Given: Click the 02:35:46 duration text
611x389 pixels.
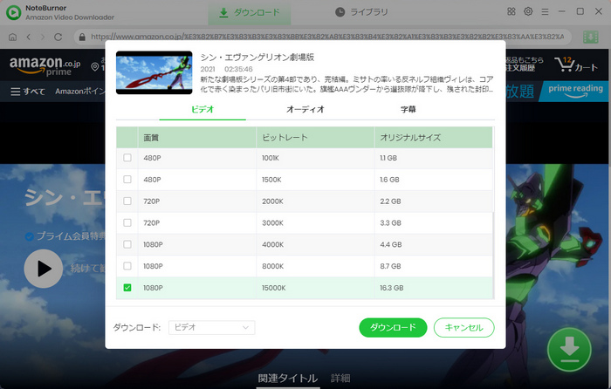Looking at the screenshot, I should pos(238,69).
